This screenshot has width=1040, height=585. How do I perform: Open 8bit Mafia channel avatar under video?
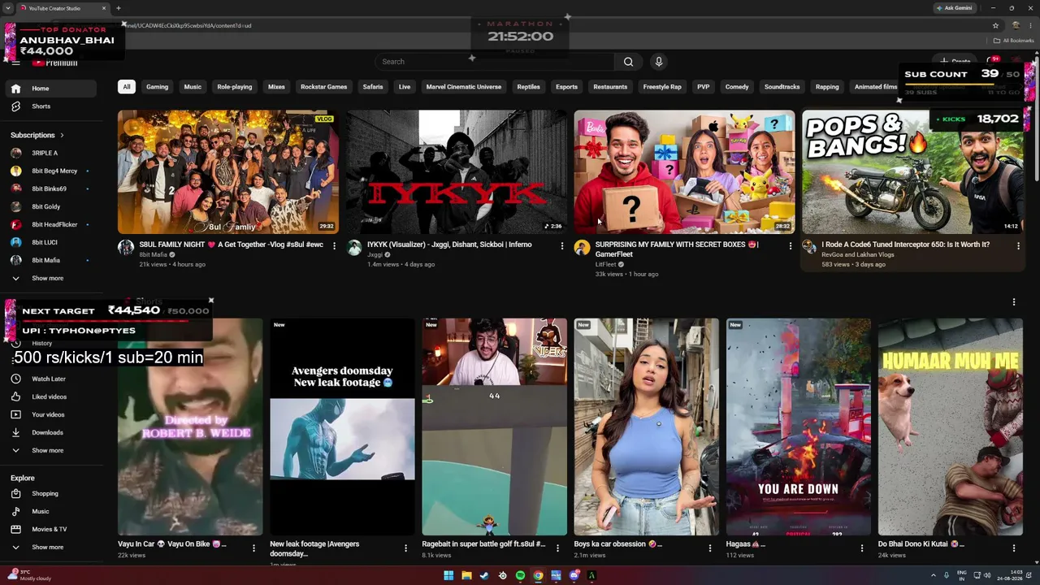[x=126, y=248]
